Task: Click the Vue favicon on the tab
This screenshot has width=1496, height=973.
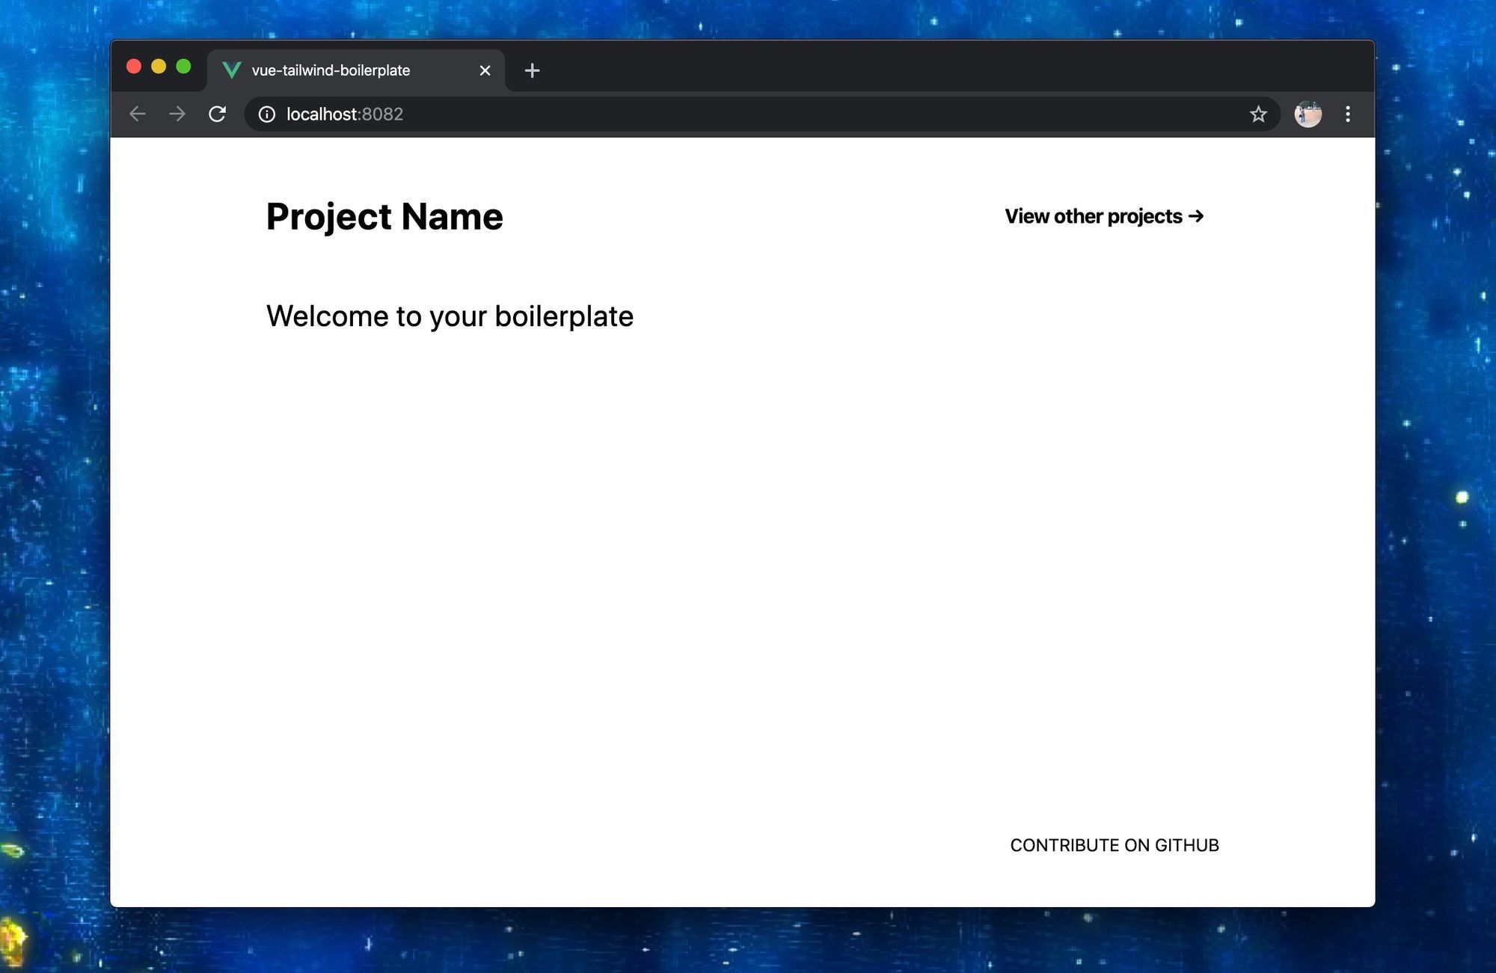Action: (x=232, y=70)
